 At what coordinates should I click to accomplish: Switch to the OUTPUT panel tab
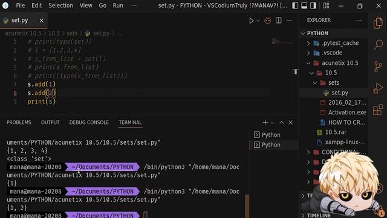click(x=50, y=122)
